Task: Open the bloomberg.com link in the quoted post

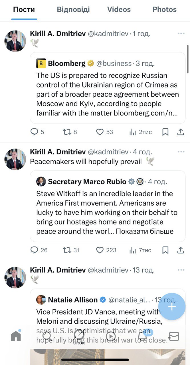Action: 145,113
